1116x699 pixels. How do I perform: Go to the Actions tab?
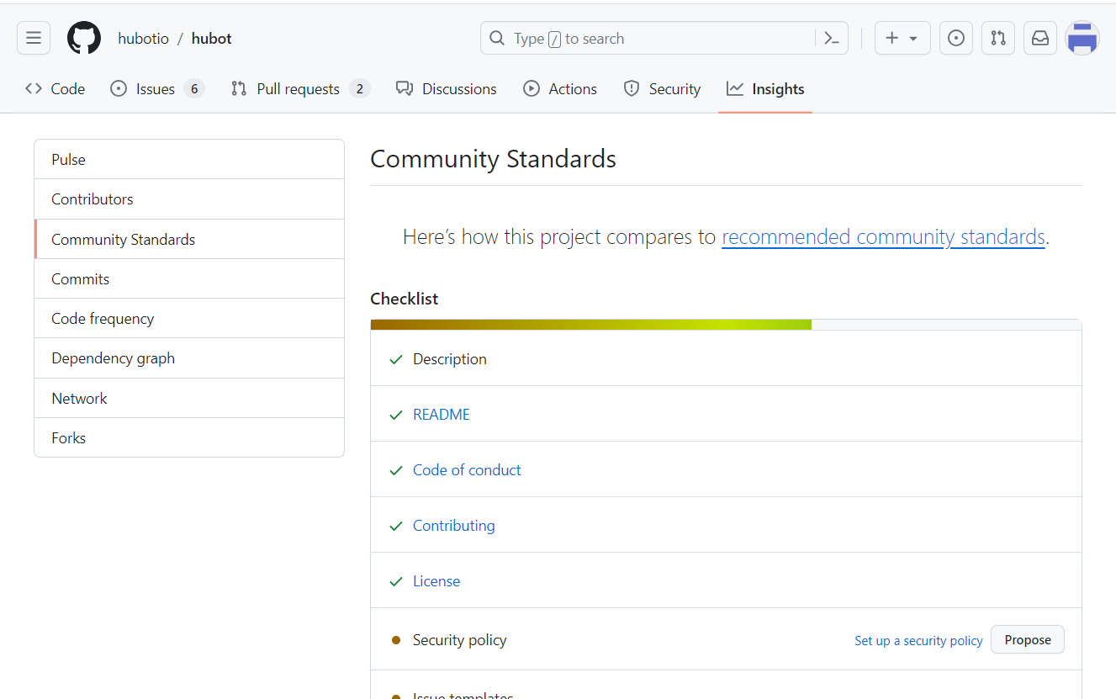[x=560, y=89]
